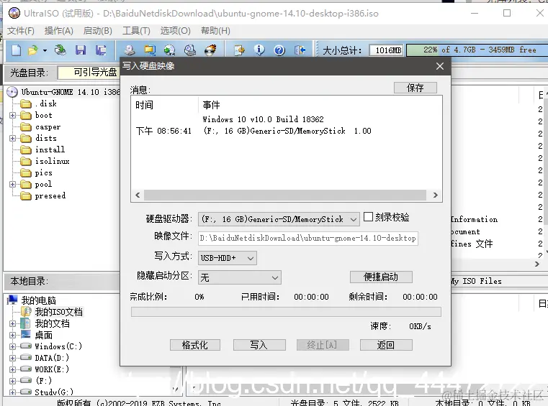This screenshot has height=406, width=548.
Task: Click the Open CD/DVD green arrow icon
Action: pos(60,50)
